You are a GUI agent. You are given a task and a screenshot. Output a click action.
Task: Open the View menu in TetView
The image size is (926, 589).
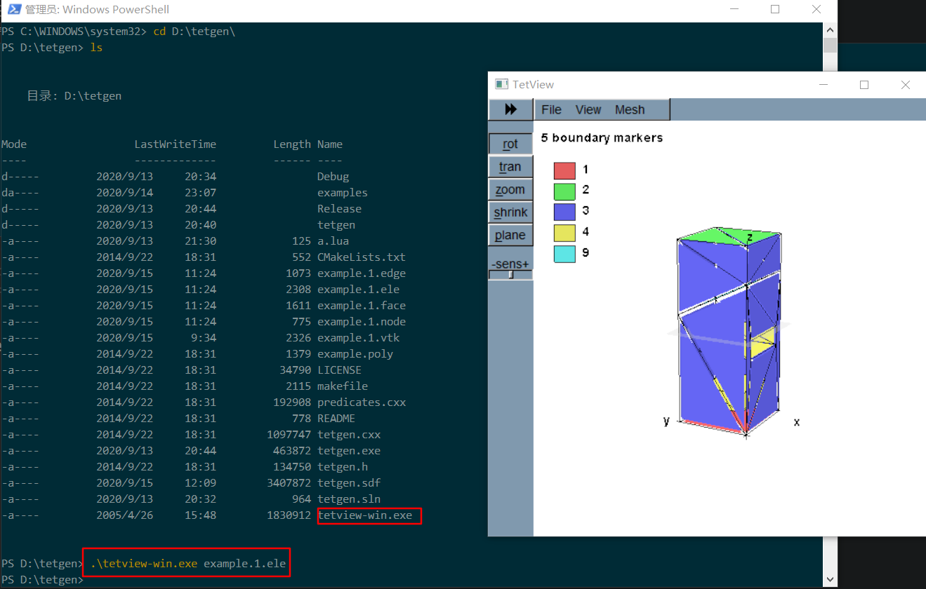point(588,109)
